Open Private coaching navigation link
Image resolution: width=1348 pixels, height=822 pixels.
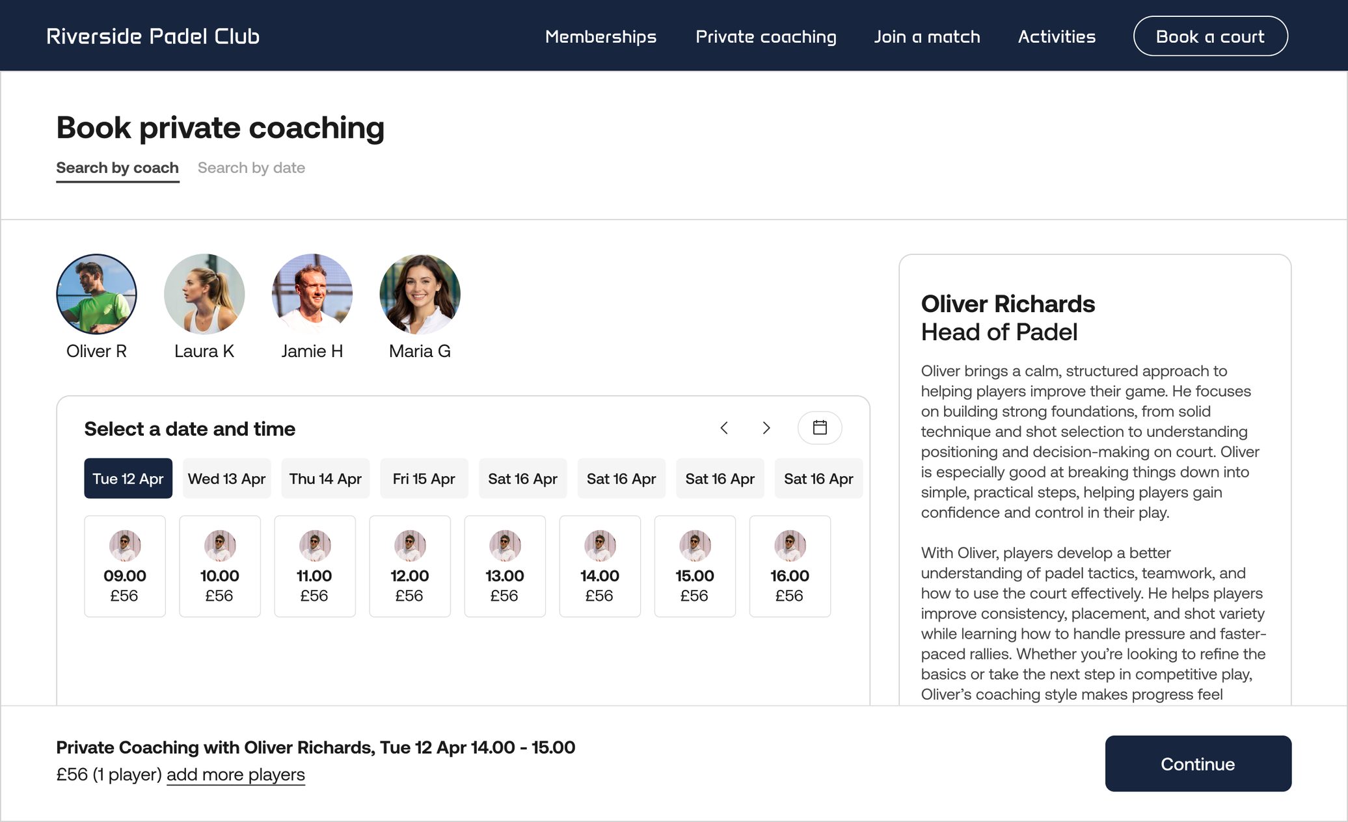point(766,36)
